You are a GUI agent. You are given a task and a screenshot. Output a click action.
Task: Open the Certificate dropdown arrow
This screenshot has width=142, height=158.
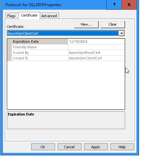click(121, 33)
